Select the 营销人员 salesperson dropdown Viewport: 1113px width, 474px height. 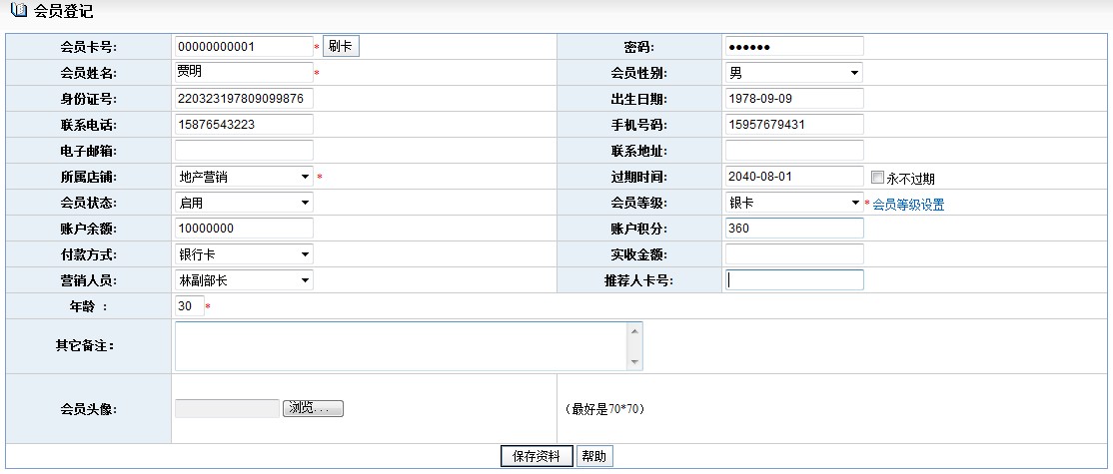244,280
